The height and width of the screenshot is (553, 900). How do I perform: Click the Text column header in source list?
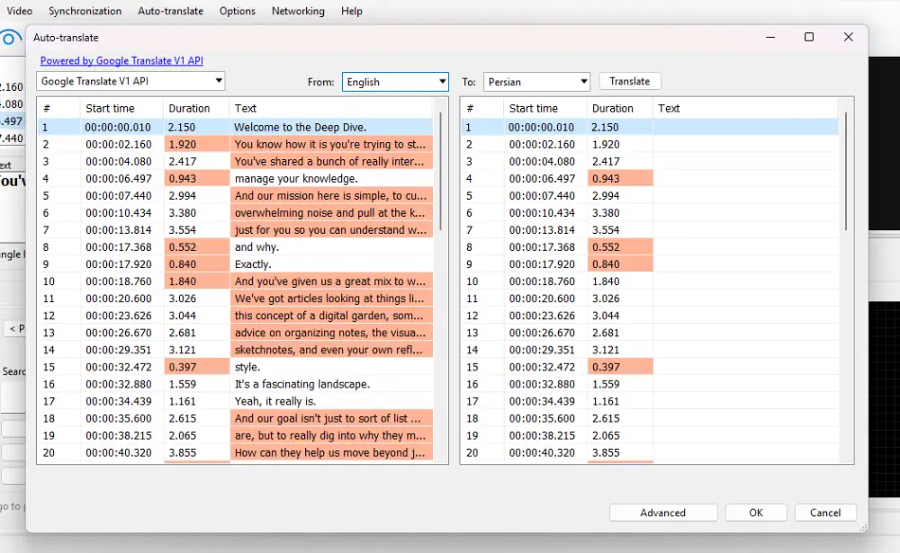(x=331, y=109)
